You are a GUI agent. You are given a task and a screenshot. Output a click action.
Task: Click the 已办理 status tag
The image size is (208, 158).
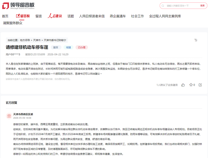pyautogui.click(x=82, y=47)
